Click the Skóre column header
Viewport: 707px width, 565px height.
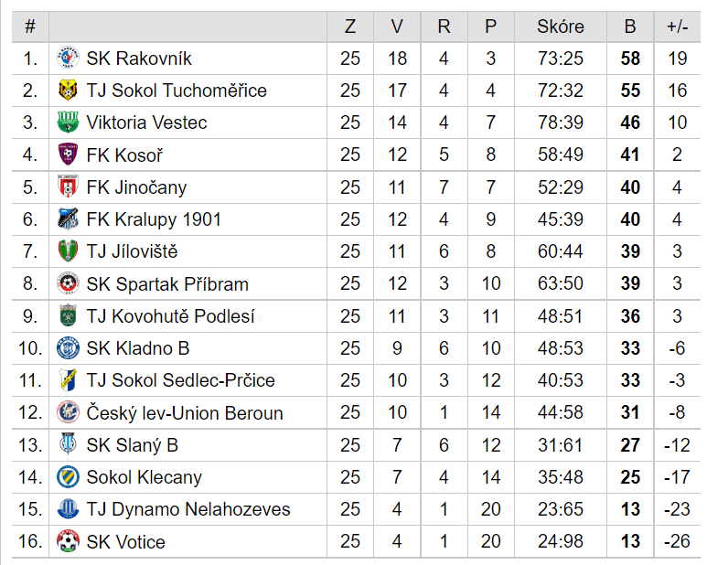[x=561, y=27]
